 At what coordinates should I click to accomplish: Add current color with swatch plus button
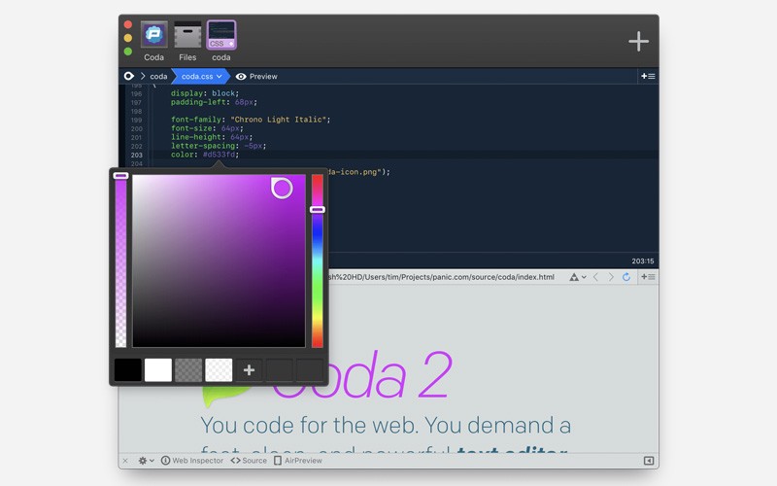click(x=249, y=370)
